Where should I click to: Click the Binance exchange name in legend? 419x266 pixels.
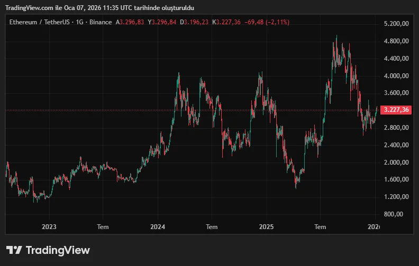tap(100, 22)
